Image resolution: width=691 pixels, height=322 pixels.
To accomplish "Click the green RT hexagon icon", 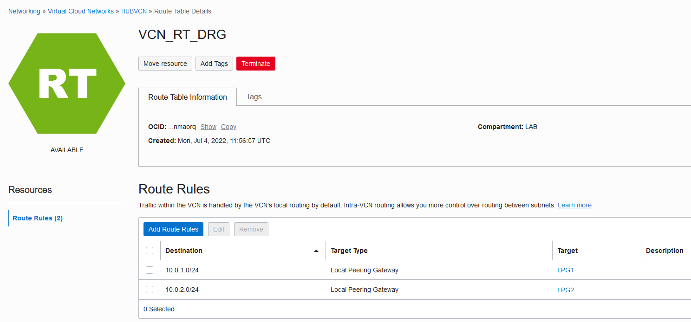I will point(67,84).
